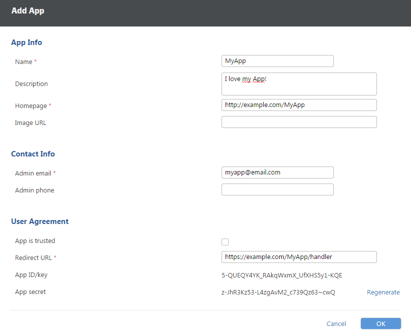This screenshot has width=411, height=333.
Task: Enable the "App is trusted" checkbox
Action: 225,241
